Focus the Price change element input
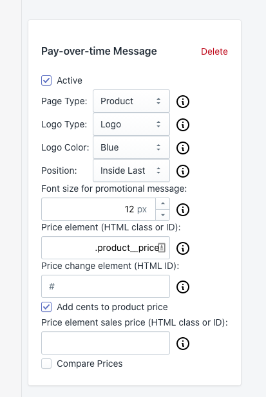This screenshot has height=397, width=266. point(106,286)
